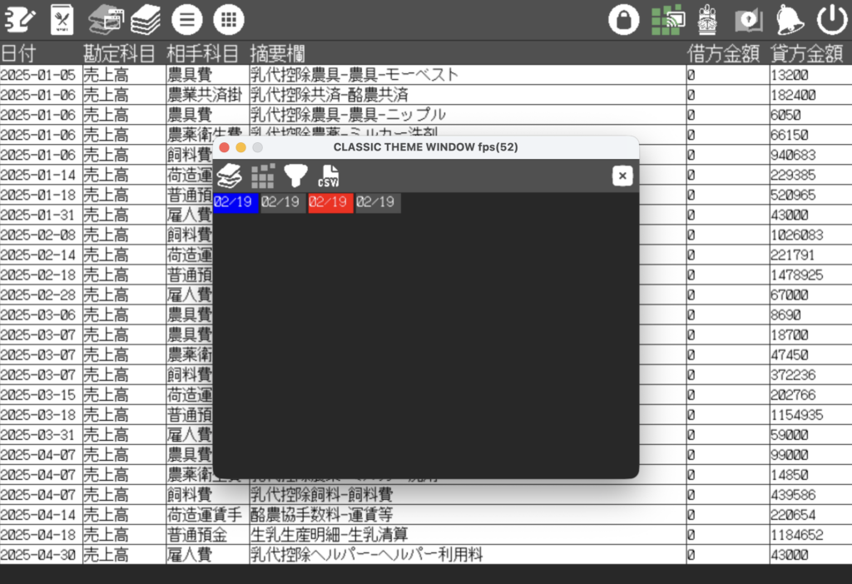Close popup with white X button
The width and height of the screenshot is (852, 584).
622,176
